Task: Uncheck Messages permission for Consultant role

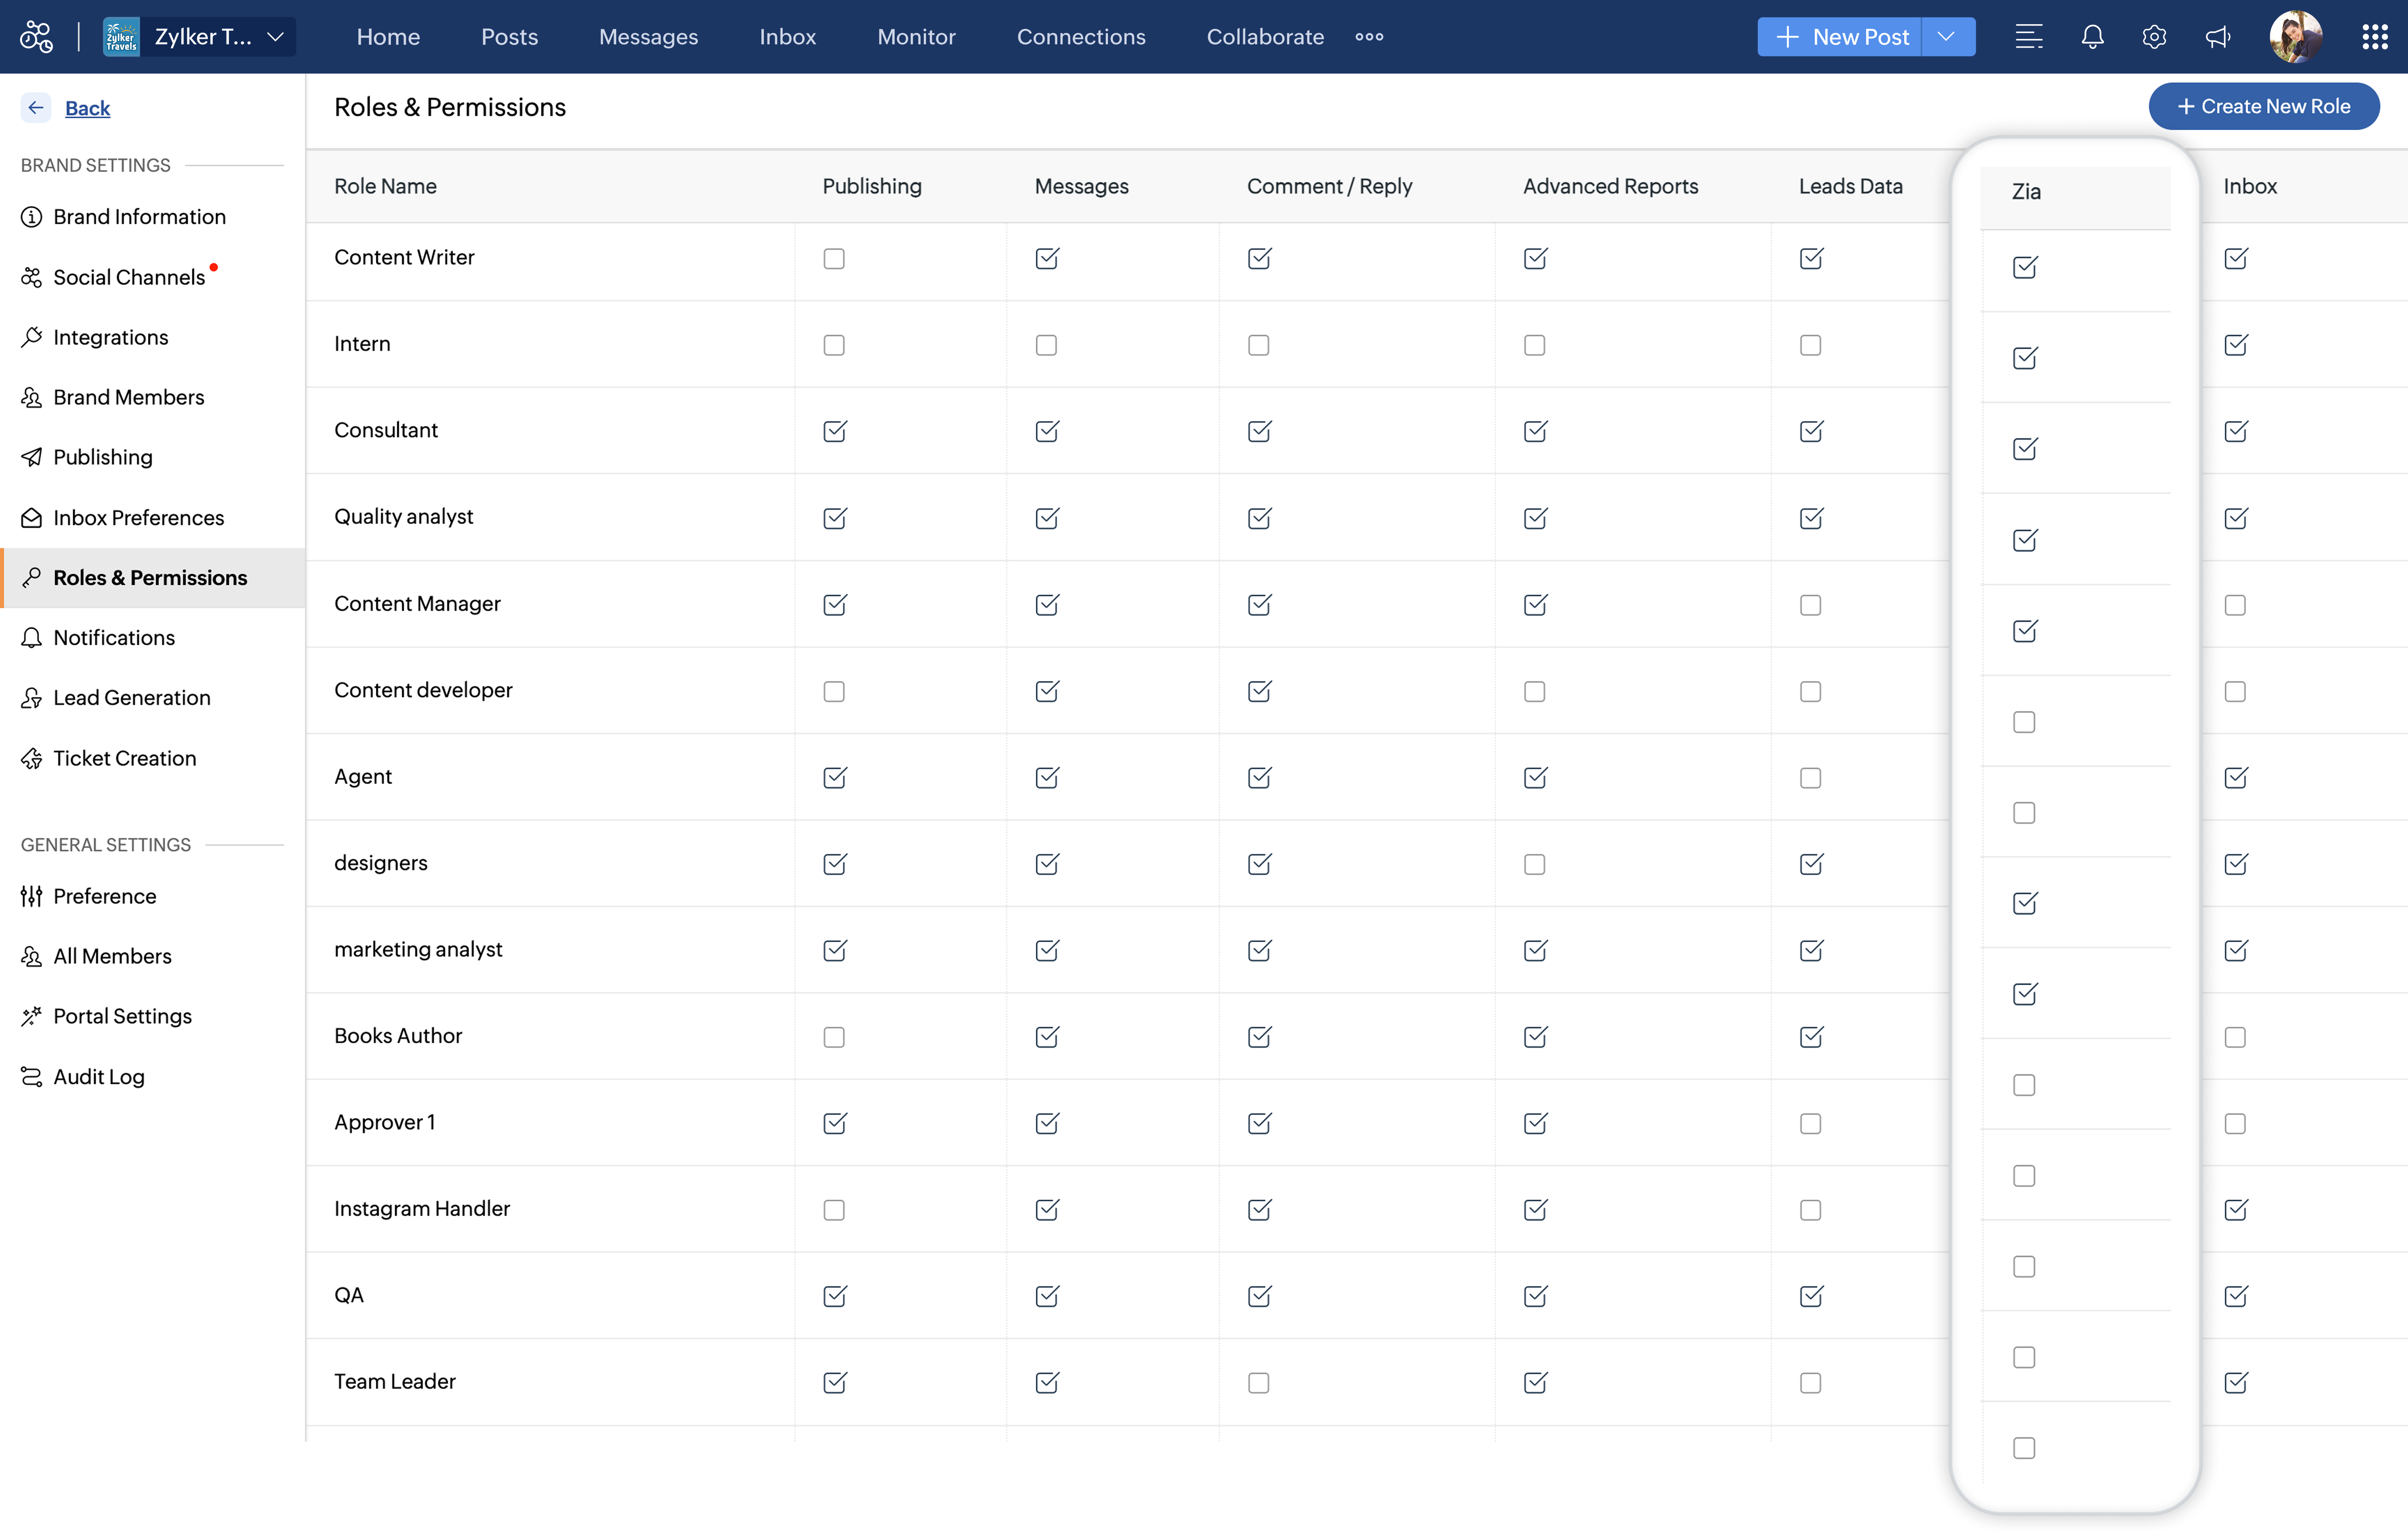Action: tap(1047, 431)
